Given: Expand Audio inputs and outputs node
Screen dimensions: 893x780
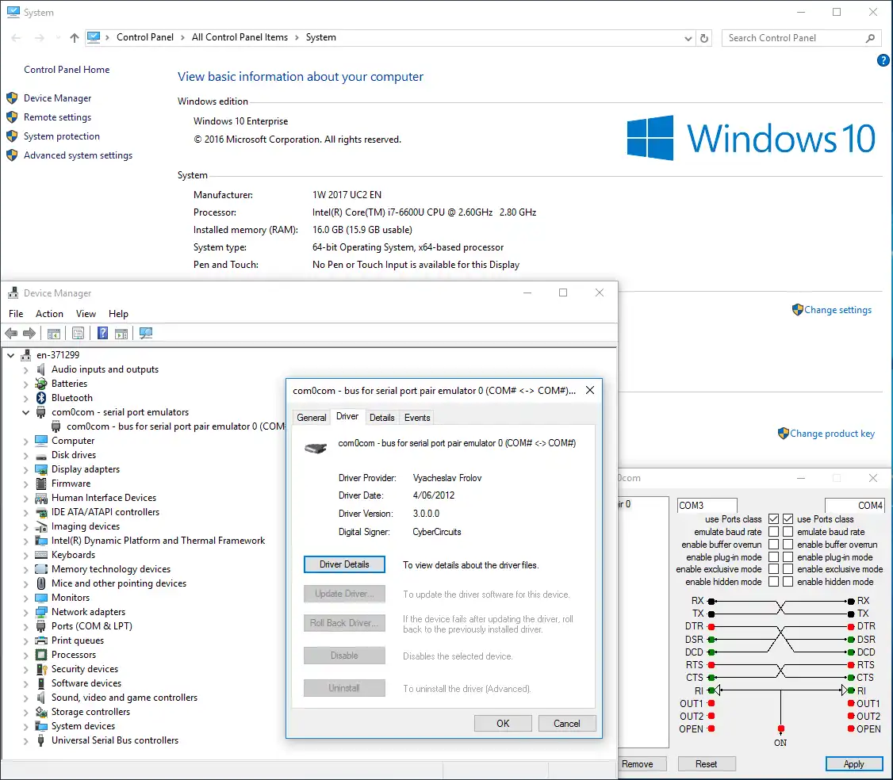Looking at the screenshot, I should click(x=25, y=369).
